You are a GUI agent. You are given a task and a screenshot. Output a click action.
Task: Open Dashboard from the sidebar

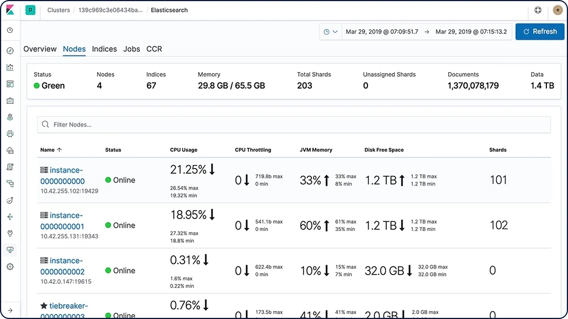[10, 84]
